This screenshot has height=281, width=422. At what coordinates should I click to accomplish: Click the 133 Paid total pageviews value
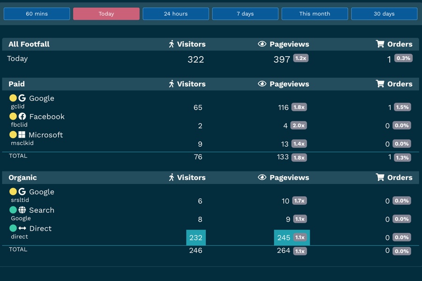pyautogui.click(x=283, y=157)
